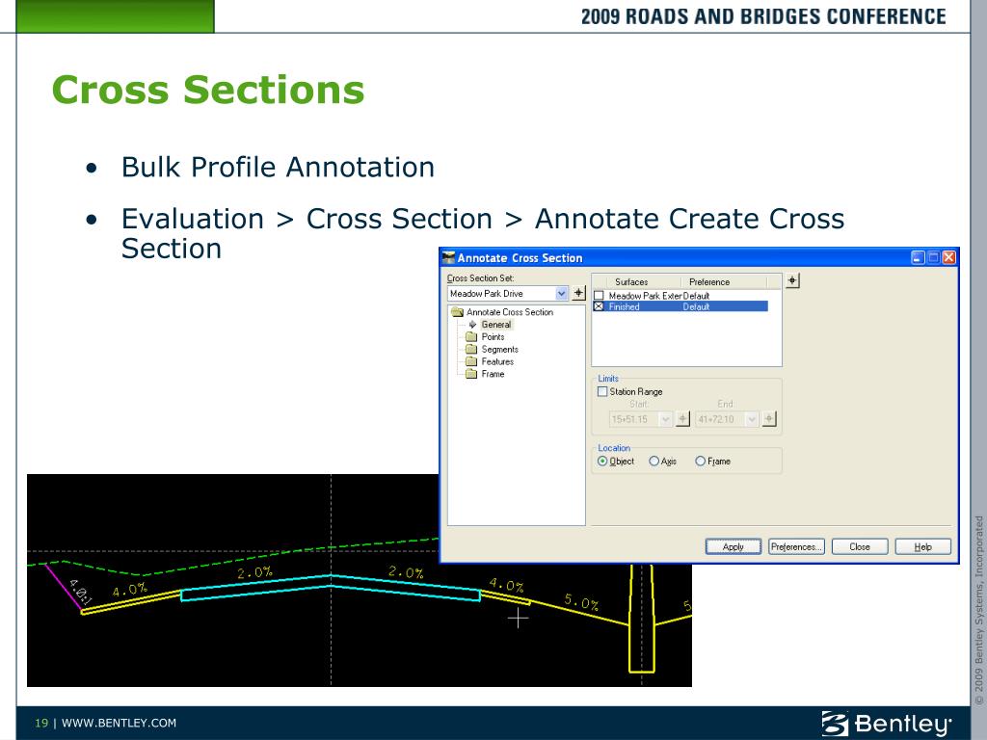Viewport: 987px width, 740px height.
Task: Click the Points folder icon in the tree
Action: pyautogui.click(x=471, y=336)
